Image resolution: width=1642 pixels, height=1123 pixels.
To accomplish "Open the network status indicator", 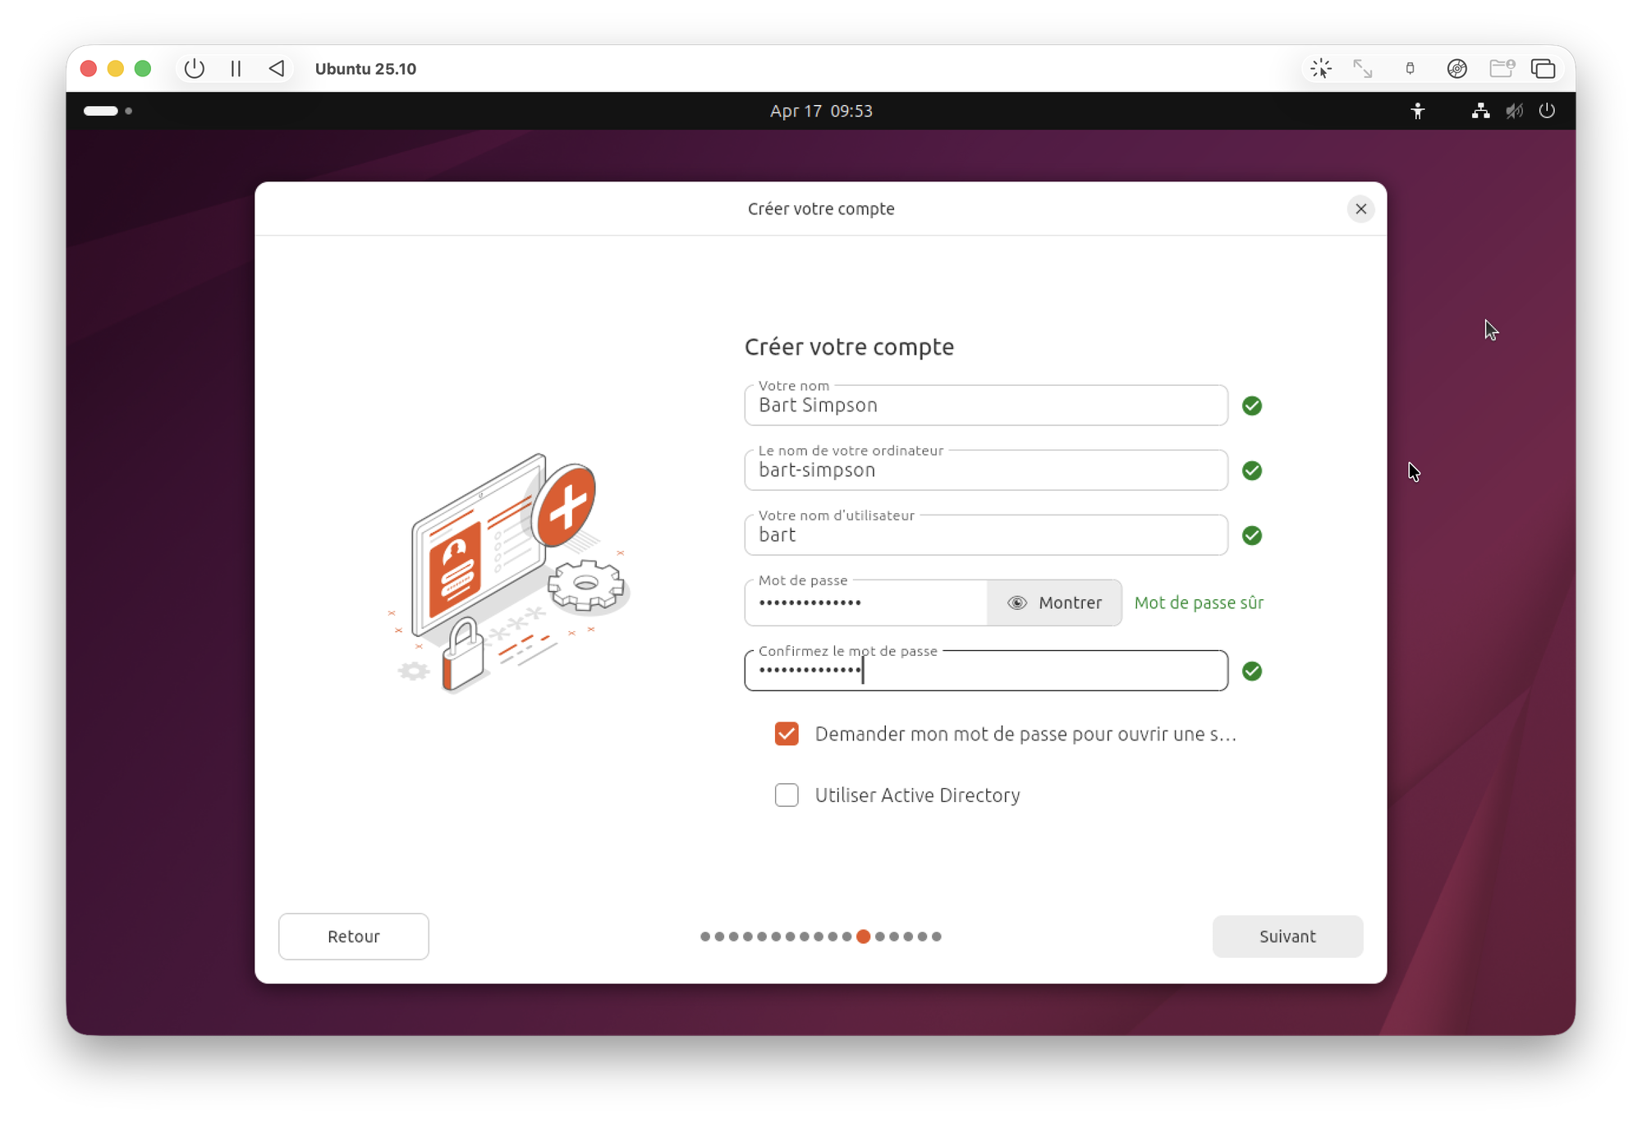I will [1480, 111].
